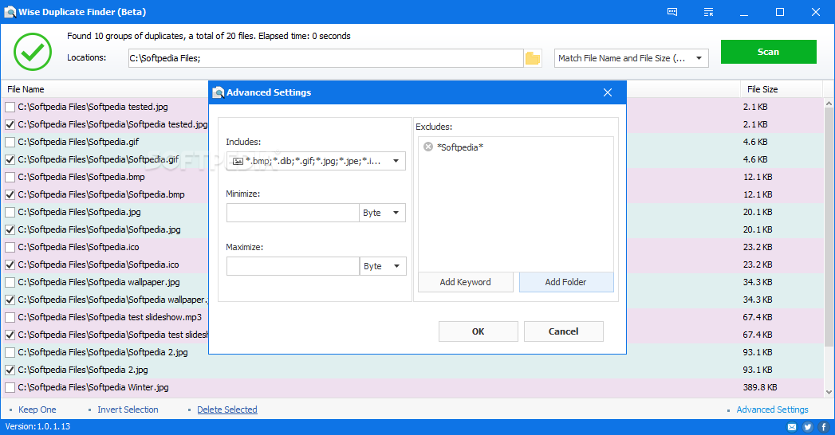Click the File Size column header
835x435 pixels.
762,89
